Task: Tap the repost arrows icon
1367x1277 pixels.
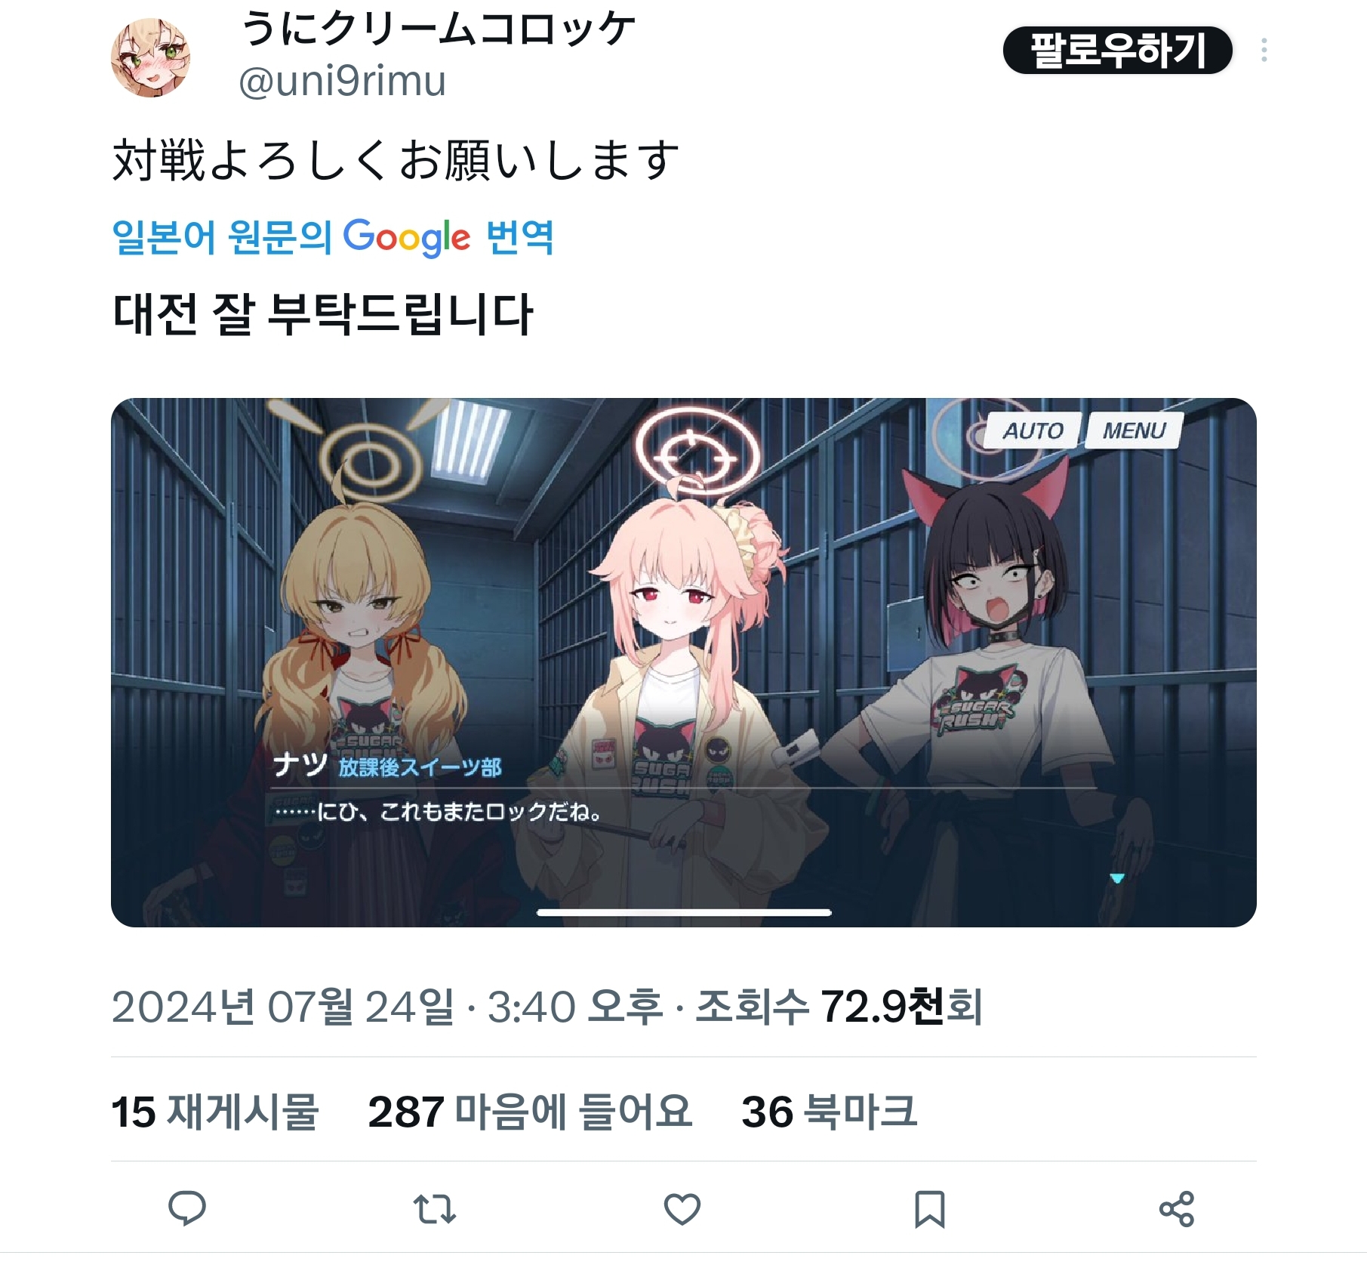Action: click(435, 1208)
